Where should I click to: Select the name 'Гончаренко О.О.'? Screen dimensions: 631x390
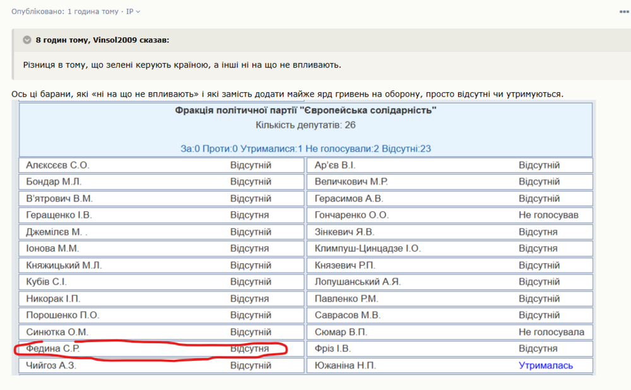click(351, 215)
